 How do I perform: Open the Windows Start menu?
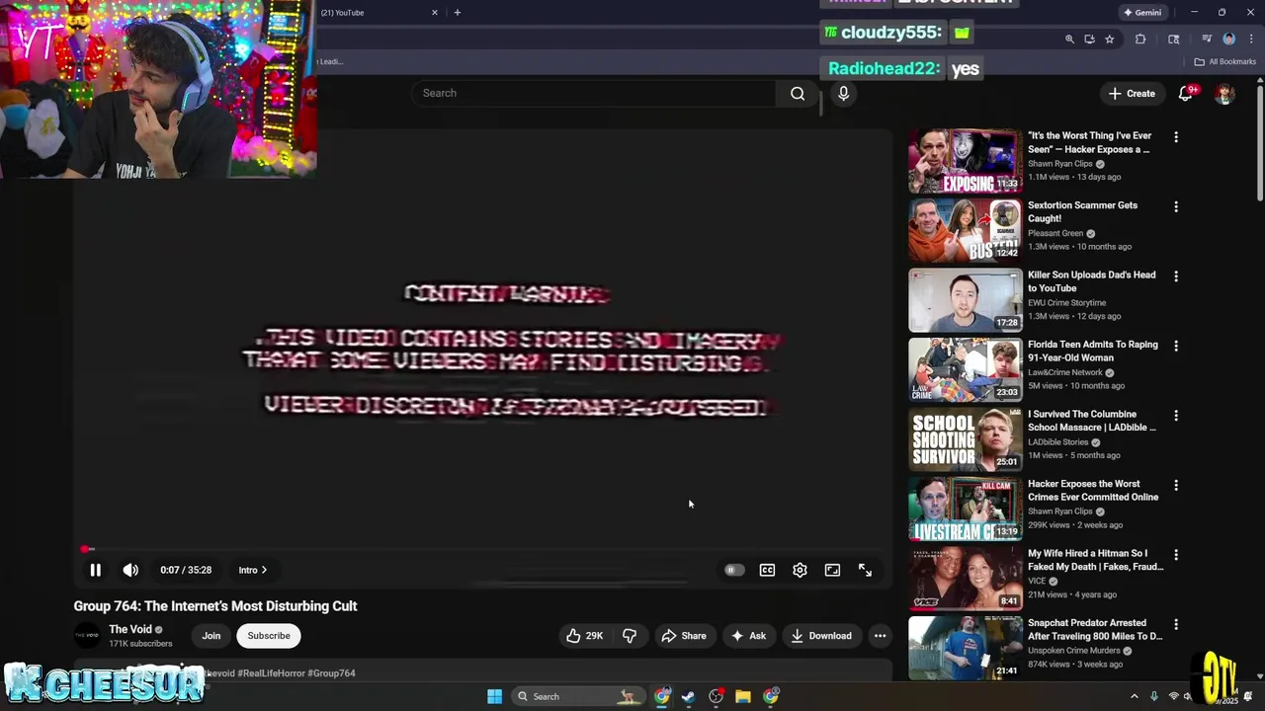coord(494,696)
